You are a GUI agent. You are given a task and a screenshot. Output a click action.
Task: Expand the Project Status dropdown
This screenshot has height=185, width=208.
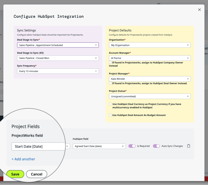150,96
